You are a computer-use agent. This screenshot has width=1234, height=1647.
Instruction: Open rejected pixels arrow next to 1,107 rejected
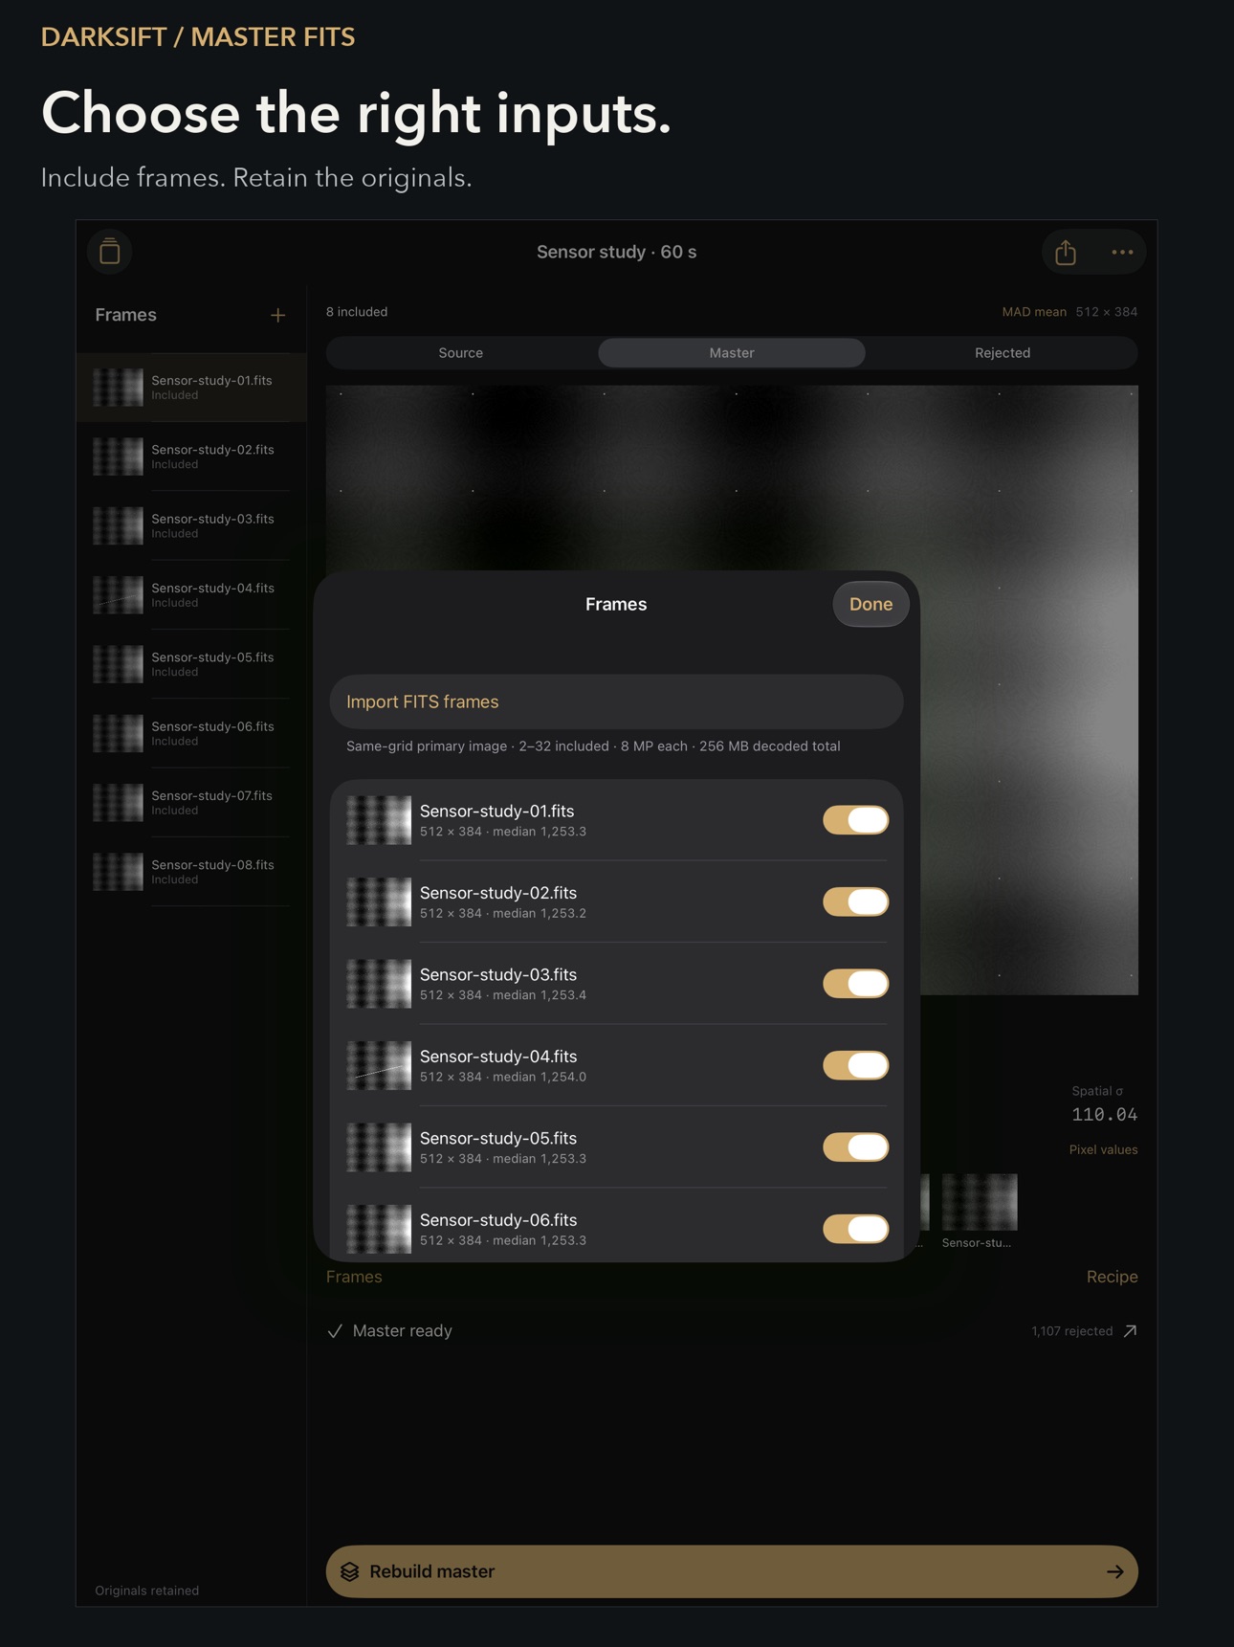pyautogui.click(x=1130, y=1331)
